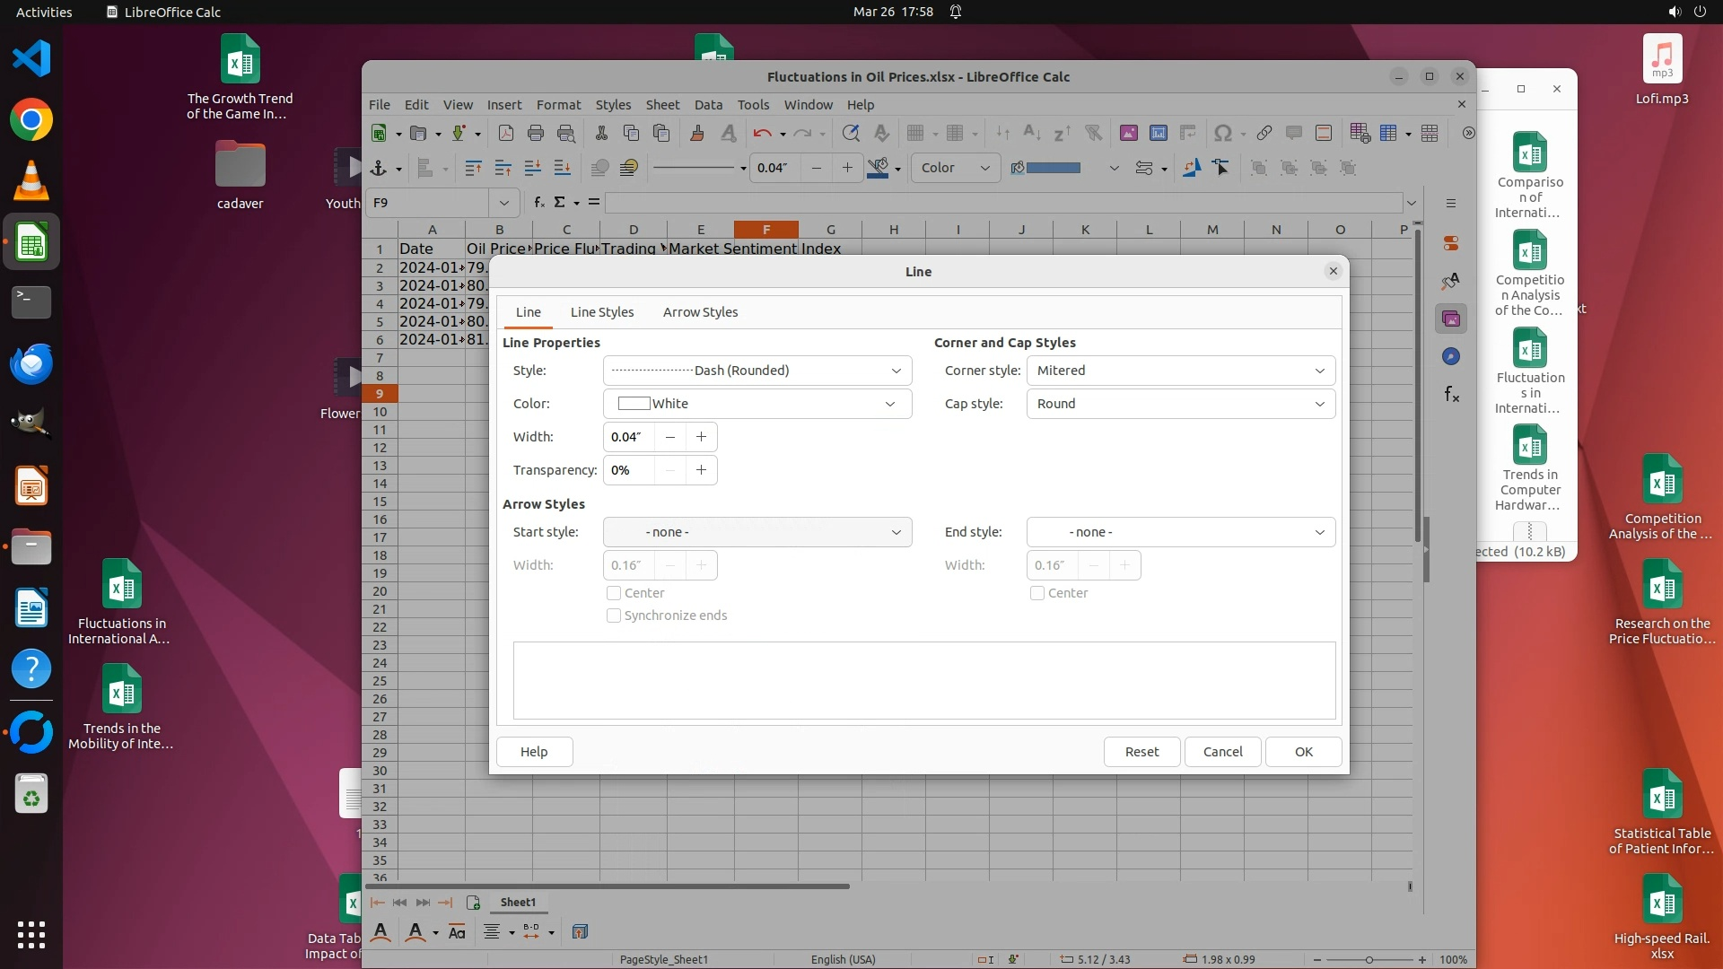Increase line Width with plus stepper

tap(701, 437)
